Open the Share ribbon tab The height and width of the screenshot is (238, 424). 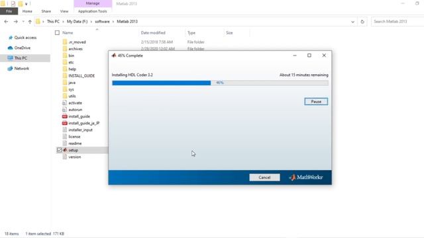[46, 11]
